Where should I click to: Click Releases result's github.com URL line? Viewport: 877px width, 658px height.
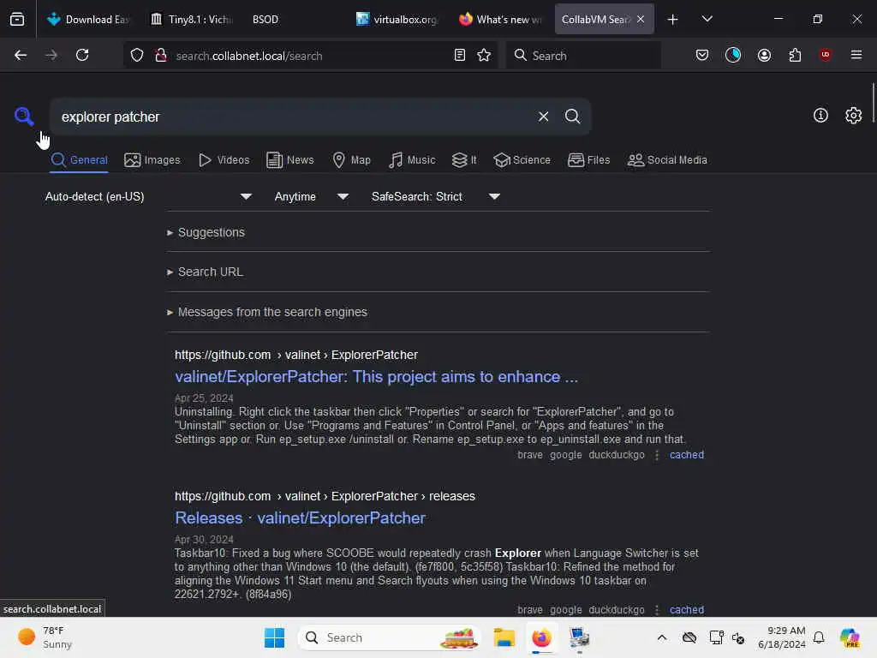(x=325, y=496)
